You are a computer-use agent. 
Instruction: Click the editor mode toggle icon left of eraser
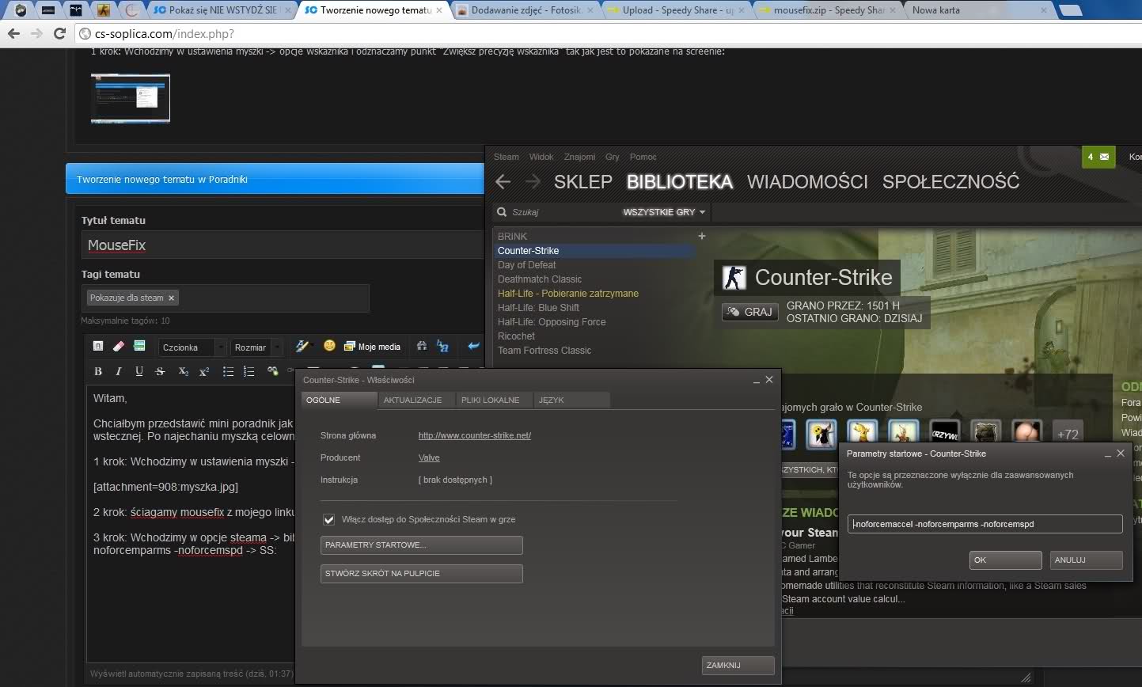98,346
